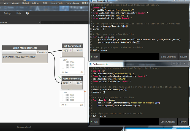Save Changes in get_Parameter() editor
190x131 pixels.
point(169,57)
